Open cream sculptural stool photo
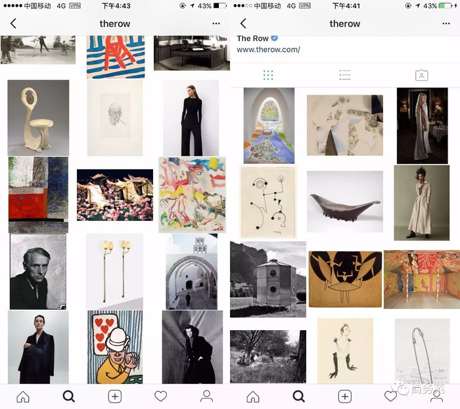The height and width of the screenshot is (409, 460). 38,118
